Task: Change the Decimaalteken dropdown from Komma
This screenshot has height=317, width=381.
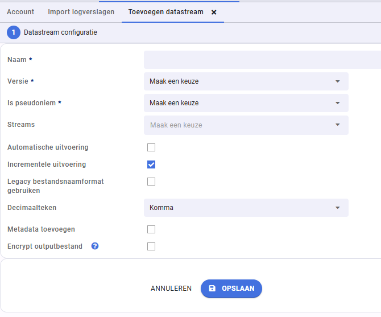Action: (246, 208)
